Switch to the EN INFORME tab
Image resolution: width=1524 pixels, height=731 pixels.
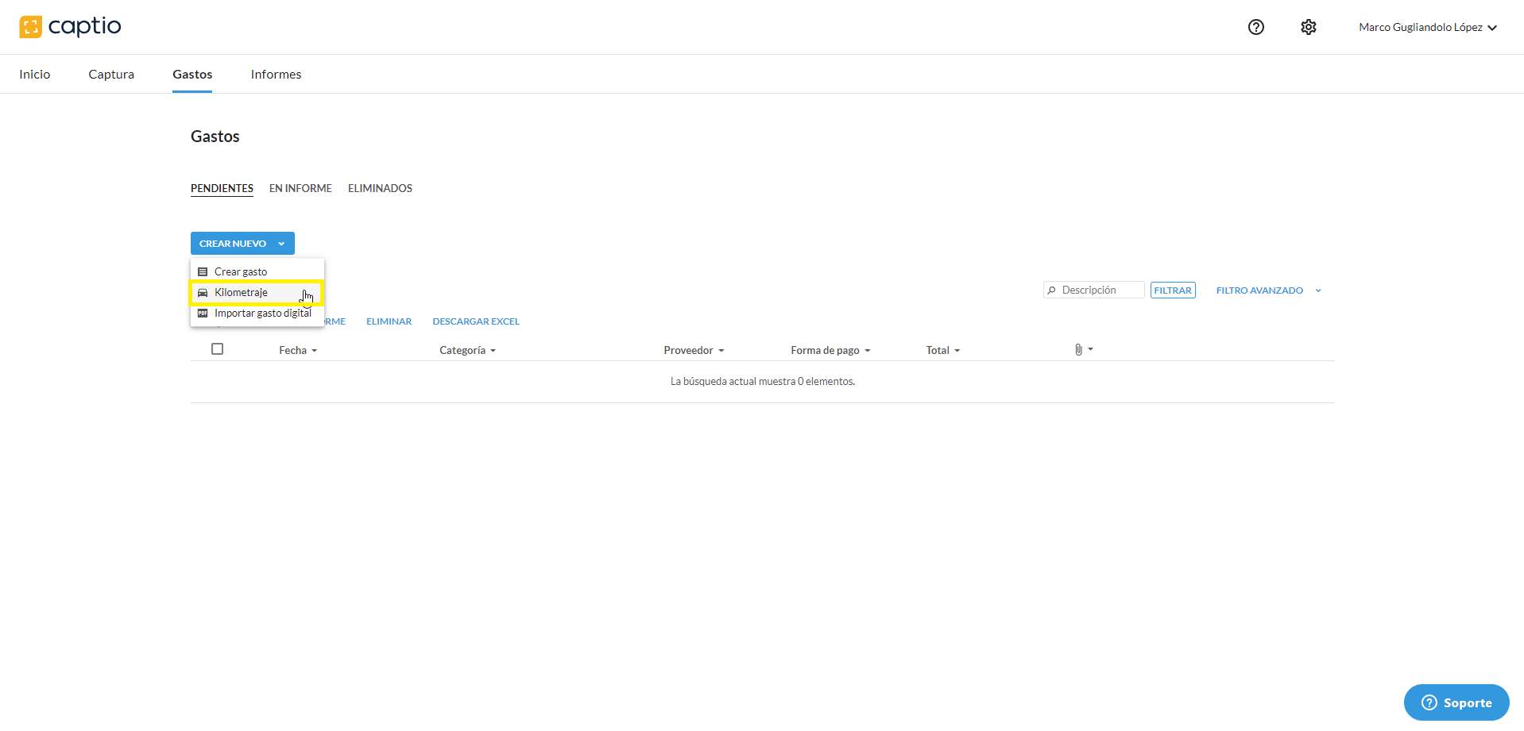coord(300,188)
